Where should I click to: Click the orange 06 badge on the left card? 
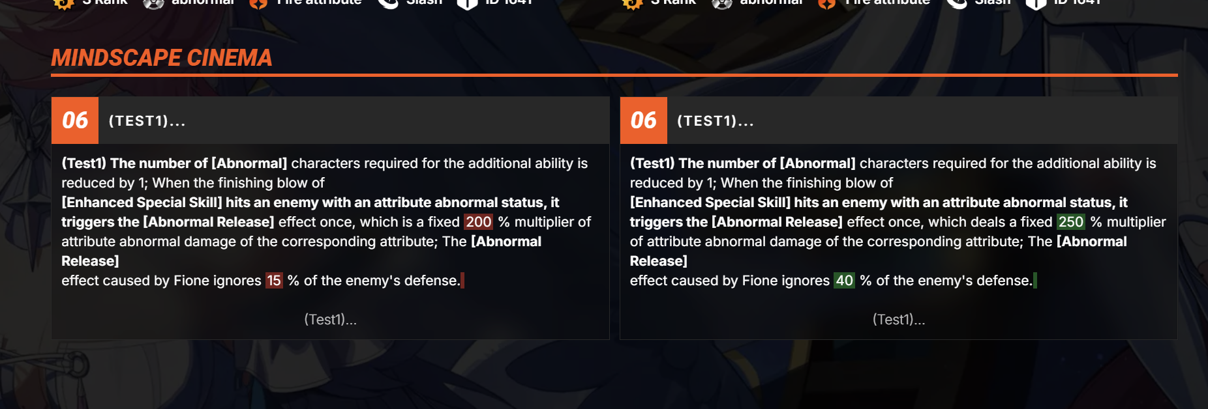(x=75, y=120)
